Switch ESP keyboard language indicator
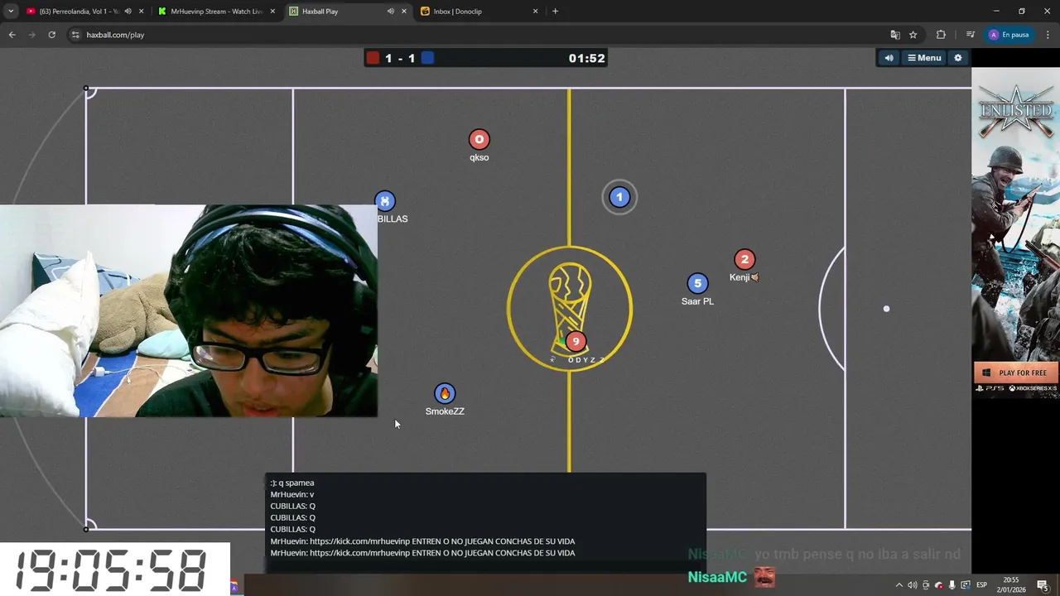This screenshot has height=596, width=1060. [x=982, y=585]
